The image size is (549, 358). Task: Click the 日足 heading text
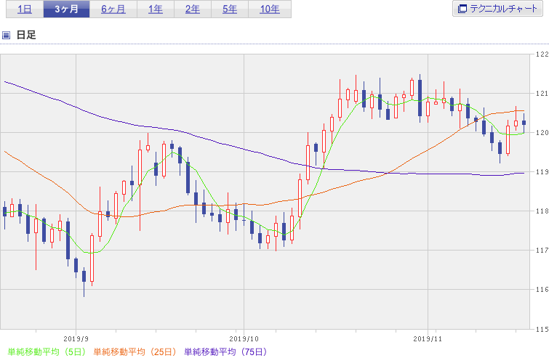click(26, 35)
